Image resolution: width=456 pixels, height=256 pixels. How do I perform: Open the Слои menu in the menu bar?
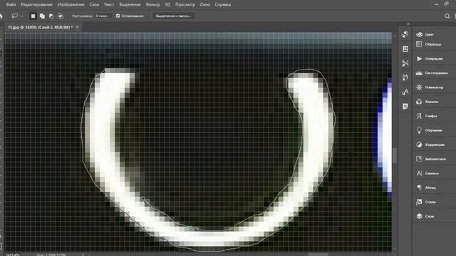click(94, 4)
